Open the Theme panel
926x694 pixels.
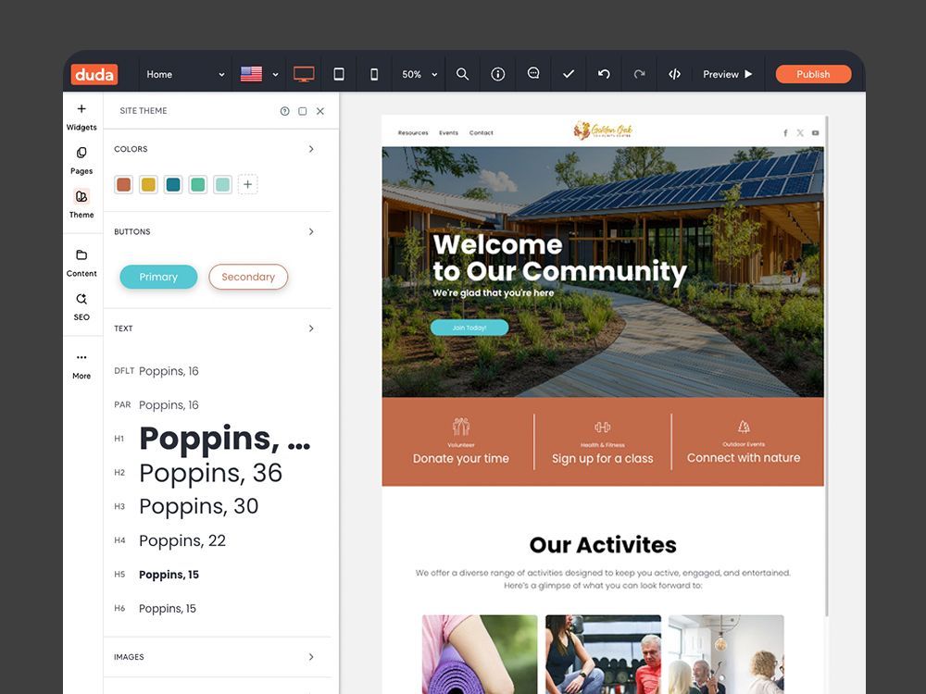[81, 204]
